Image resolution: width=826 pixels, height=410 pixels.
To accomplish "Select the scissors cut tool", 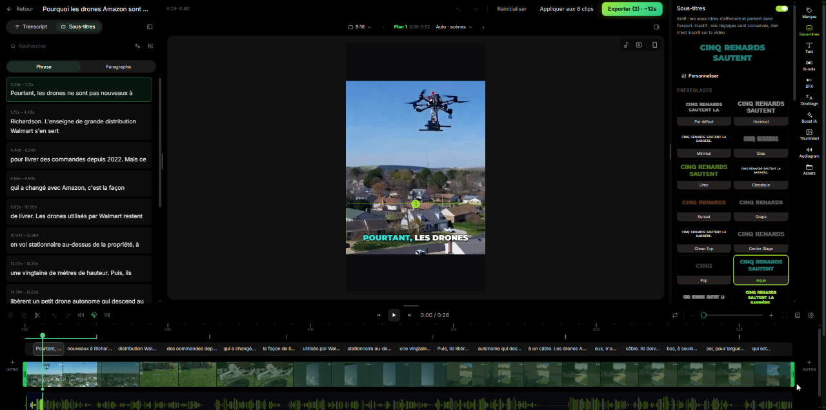I will [37, 315].
